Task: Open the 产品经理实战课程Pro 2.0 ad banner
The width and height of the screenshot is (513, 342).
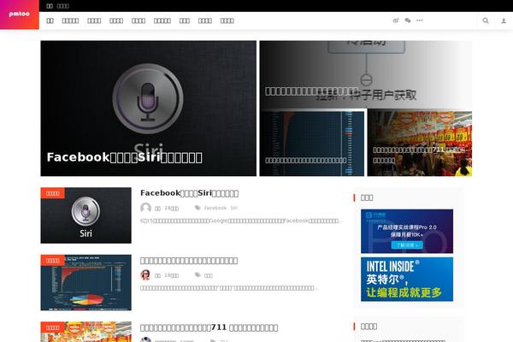Action: coord(407,231)
